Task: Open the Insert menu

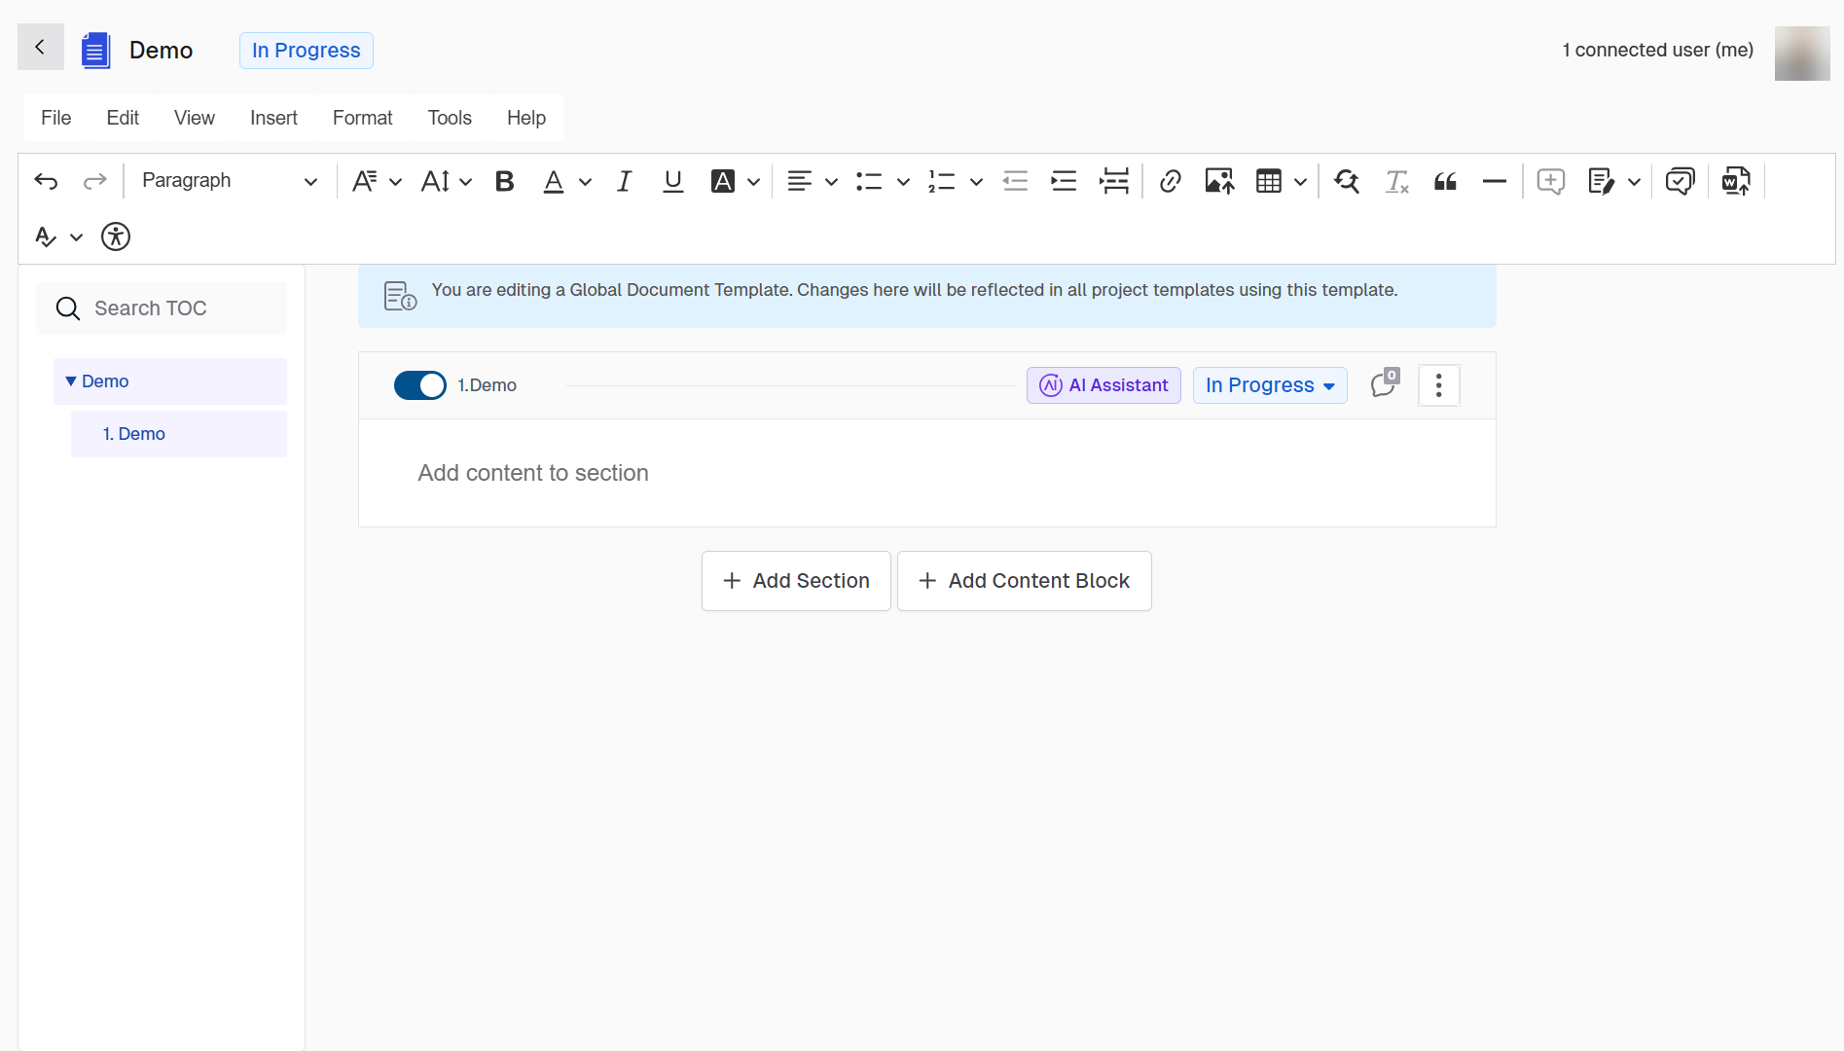Action: (273, 118)
